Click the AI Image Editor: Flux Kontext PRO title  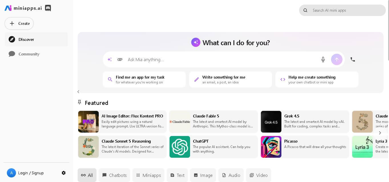pos(132,116)
